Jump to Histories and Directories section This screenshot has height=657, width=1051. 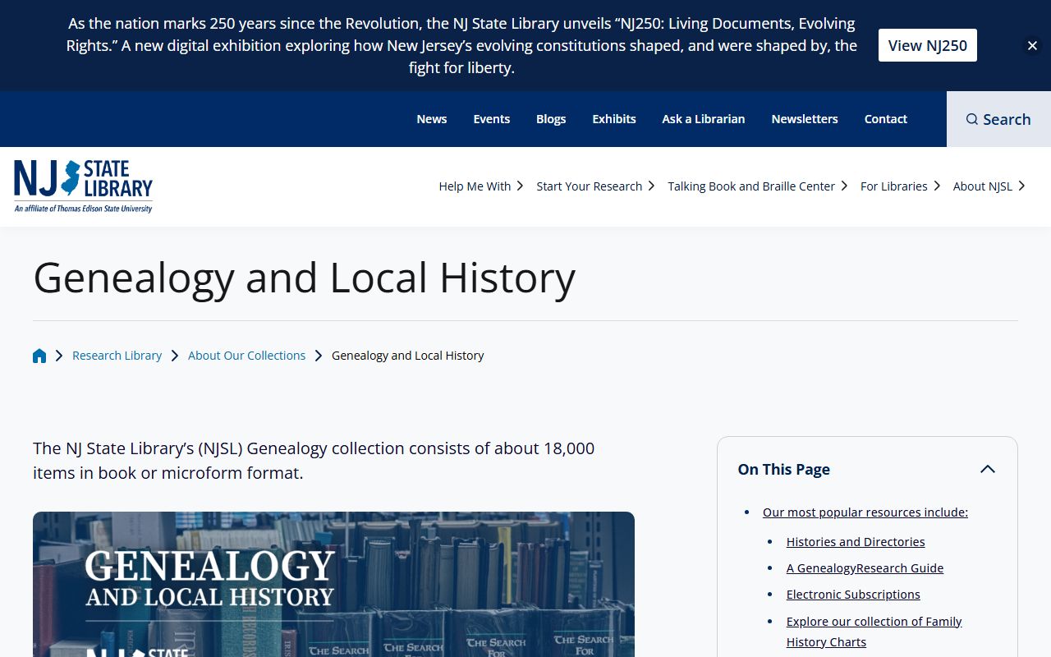tap(856, 542)
